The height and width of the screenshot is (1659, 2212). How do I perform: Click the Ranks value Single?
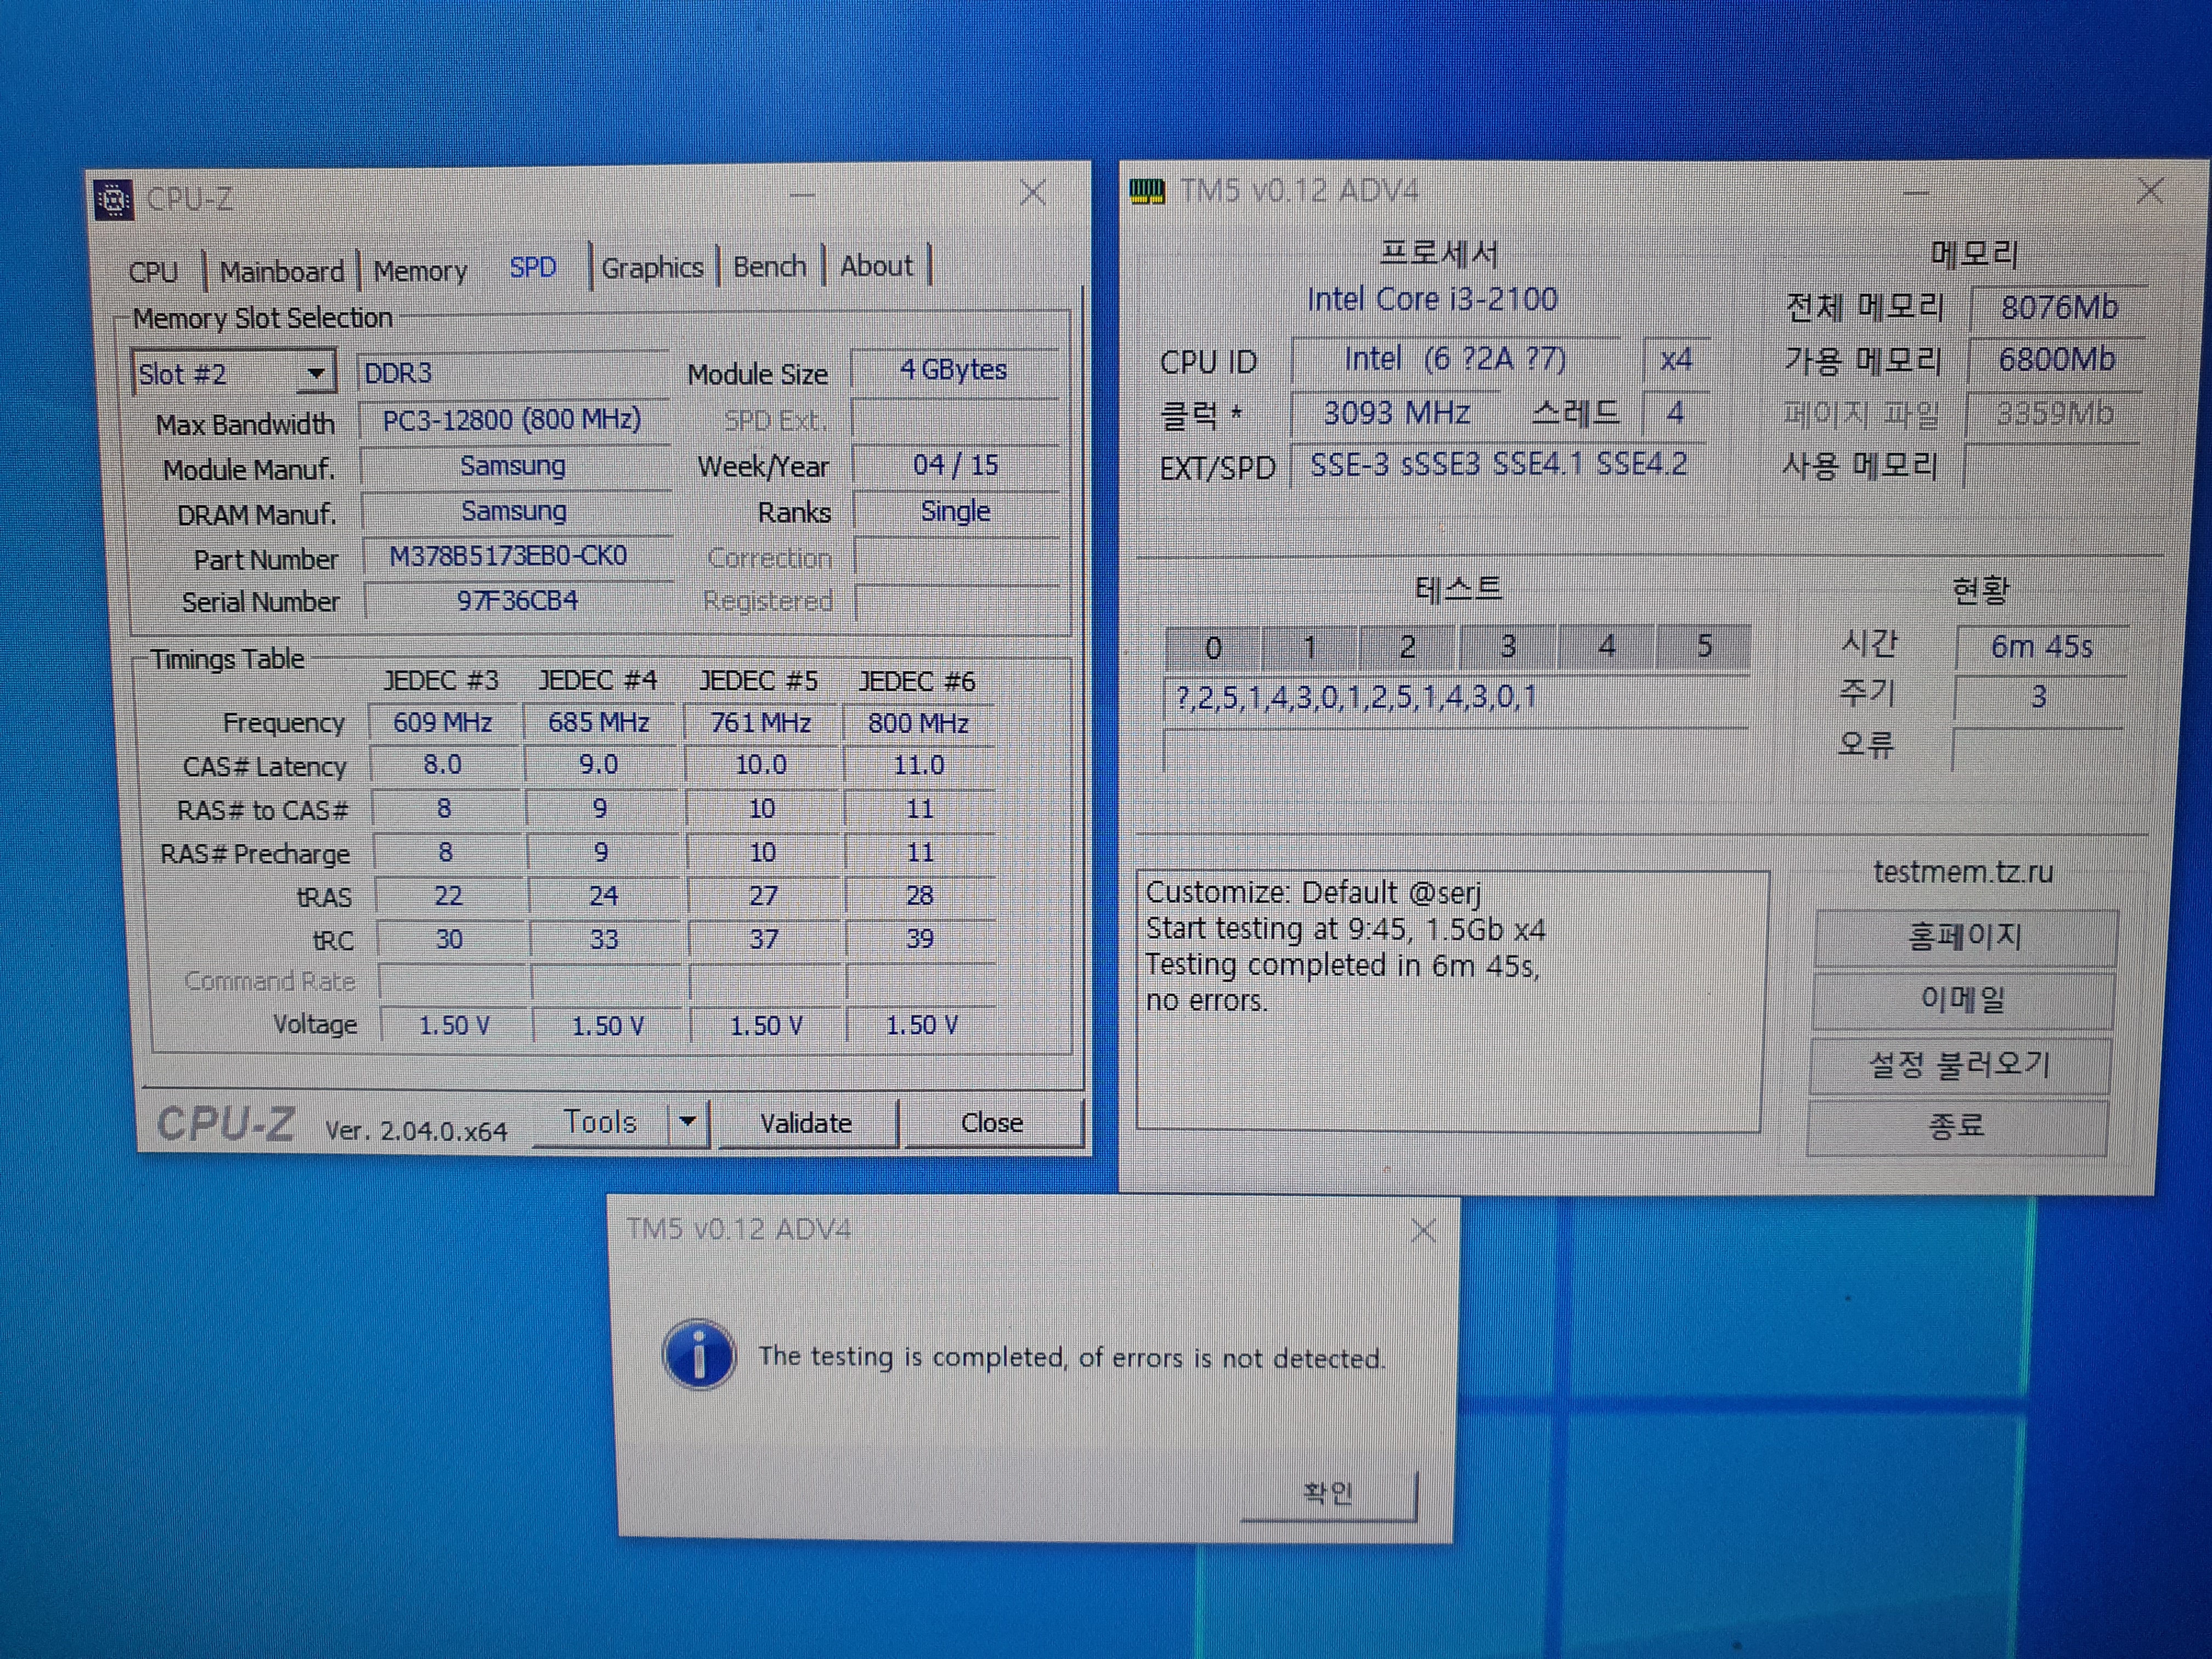(956, 511)
